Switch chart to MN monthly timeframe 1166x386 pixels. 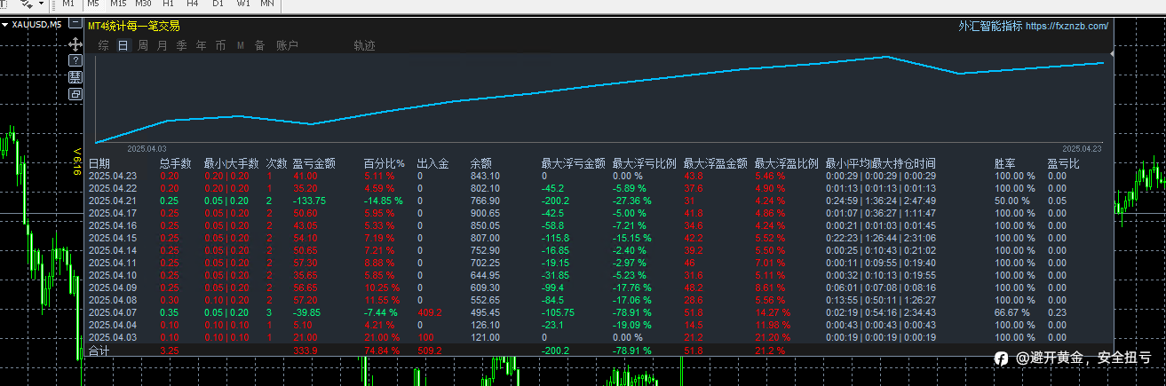267,4
